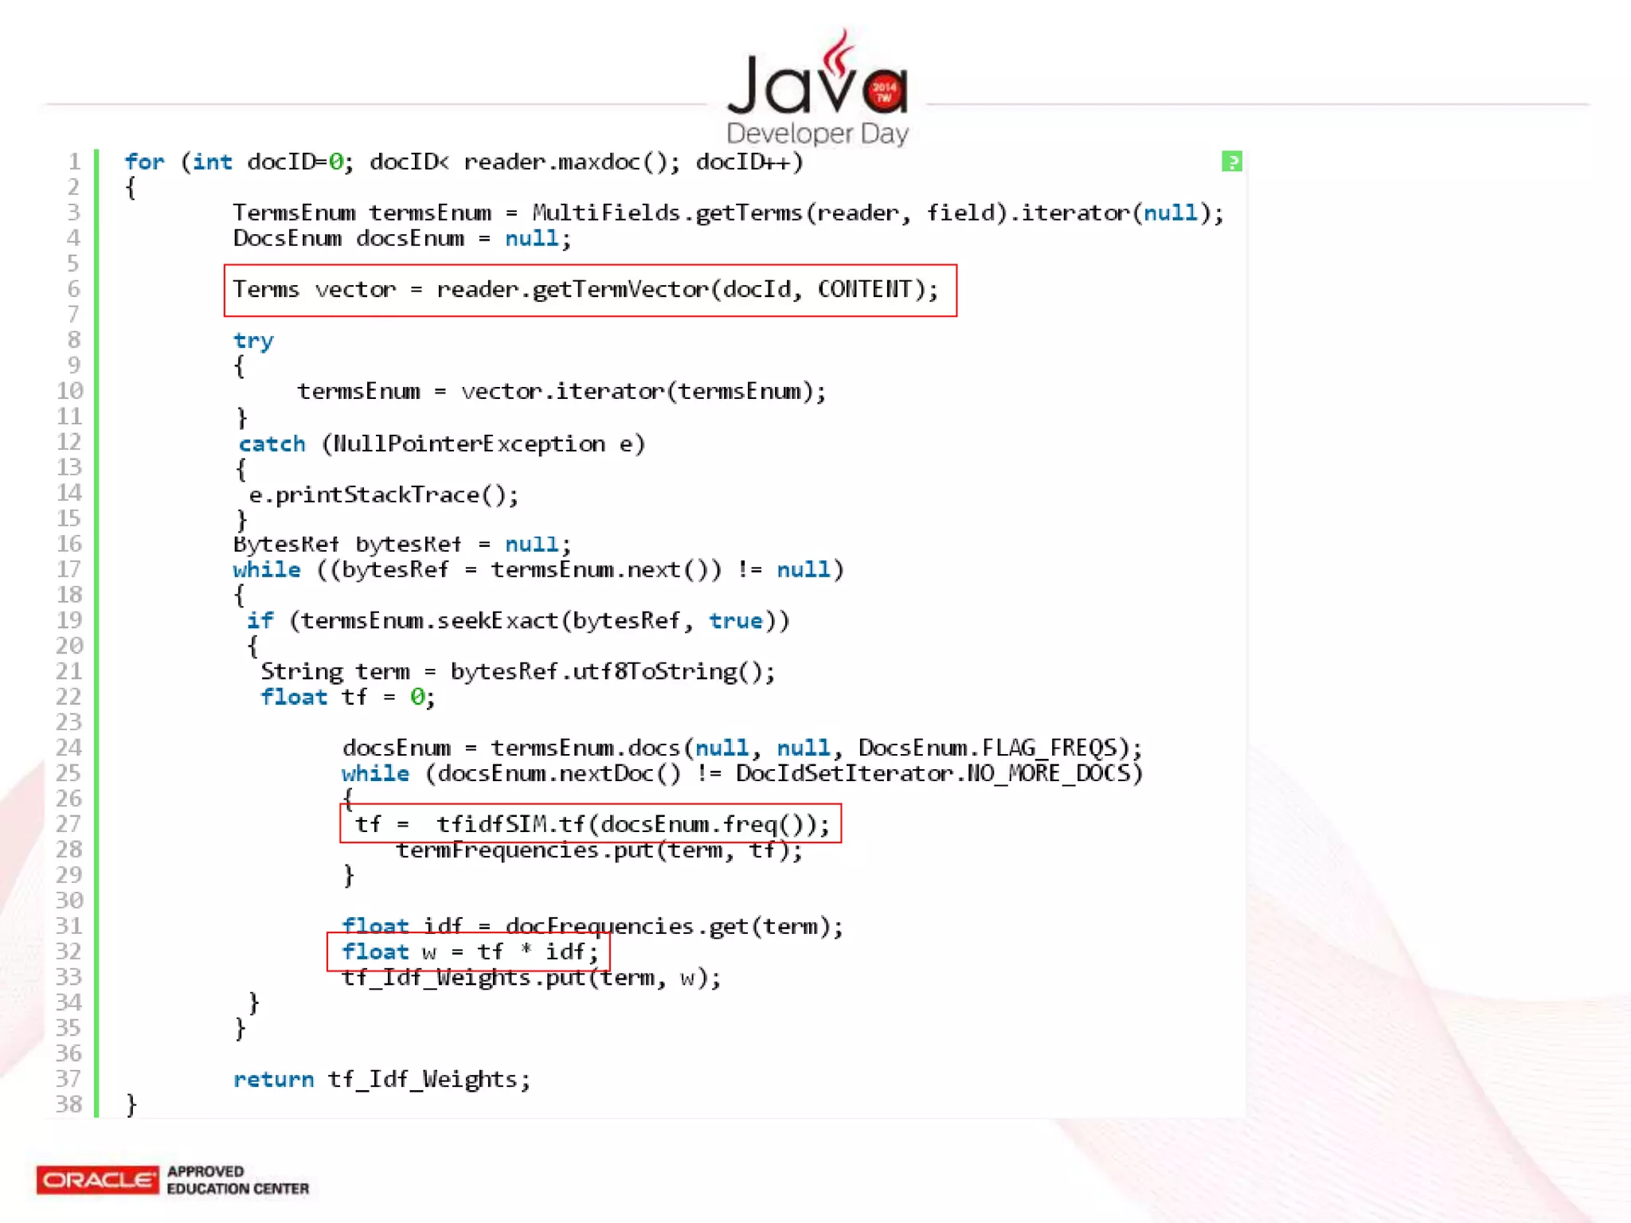Screen dimensions: 1631x1223
Task: Click the green question mark help icon
Action: point(1231,162)
